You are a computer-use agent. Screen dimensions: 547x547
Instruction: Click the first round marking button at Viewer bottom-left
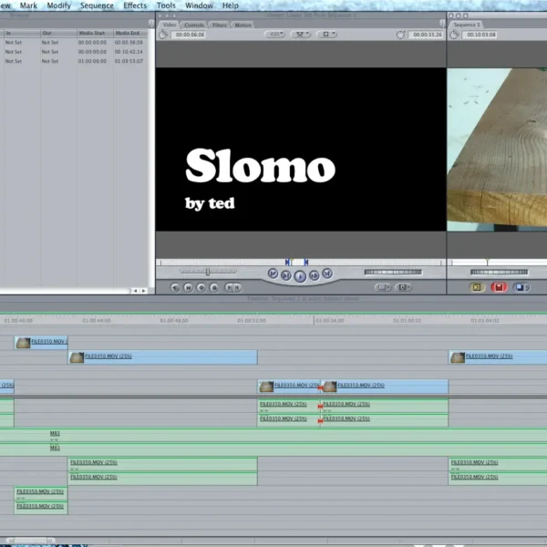click(175, 287)
